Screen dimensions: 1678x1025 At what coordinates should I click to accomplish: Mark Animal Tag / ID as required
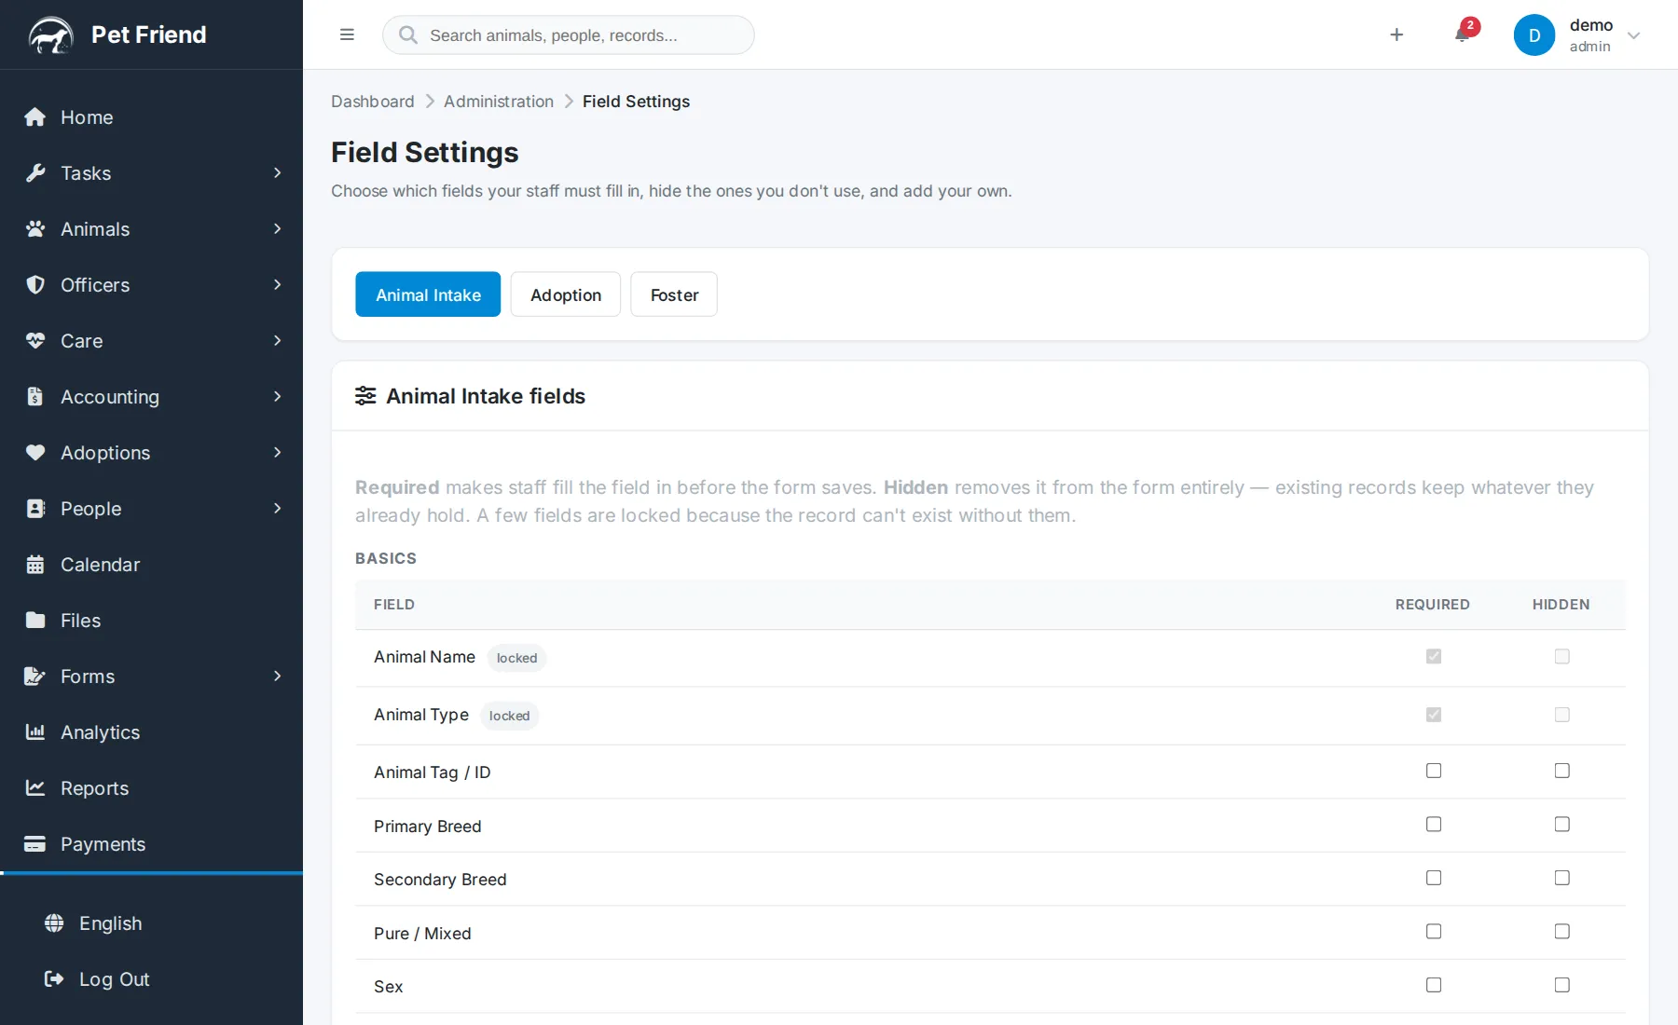(1434, 771)
